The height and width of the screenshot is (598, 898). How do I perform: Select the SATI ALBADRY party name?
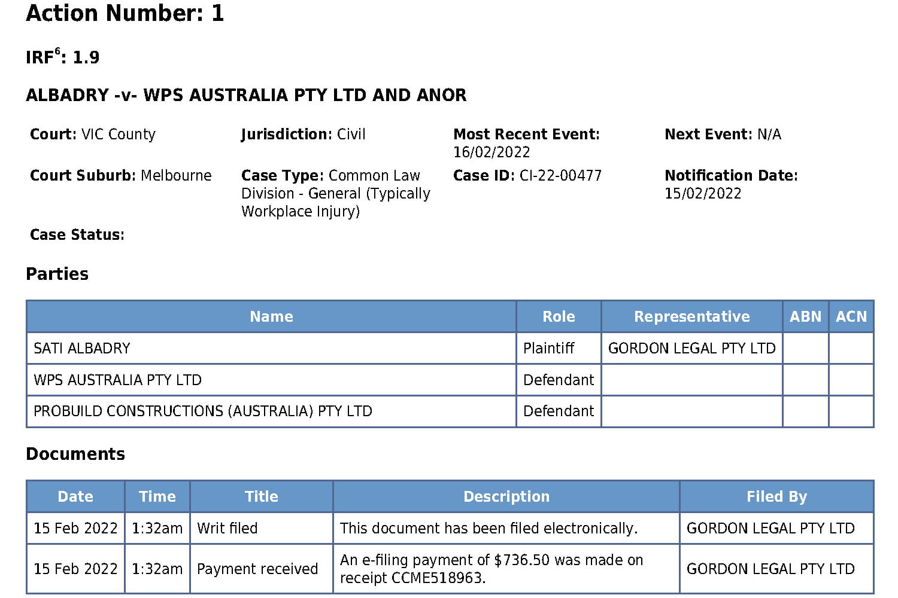82,348
